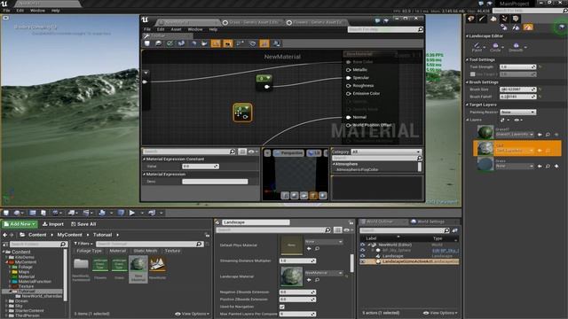Click the Paint tool in Landscape Editor

click(x=477, y=47)
